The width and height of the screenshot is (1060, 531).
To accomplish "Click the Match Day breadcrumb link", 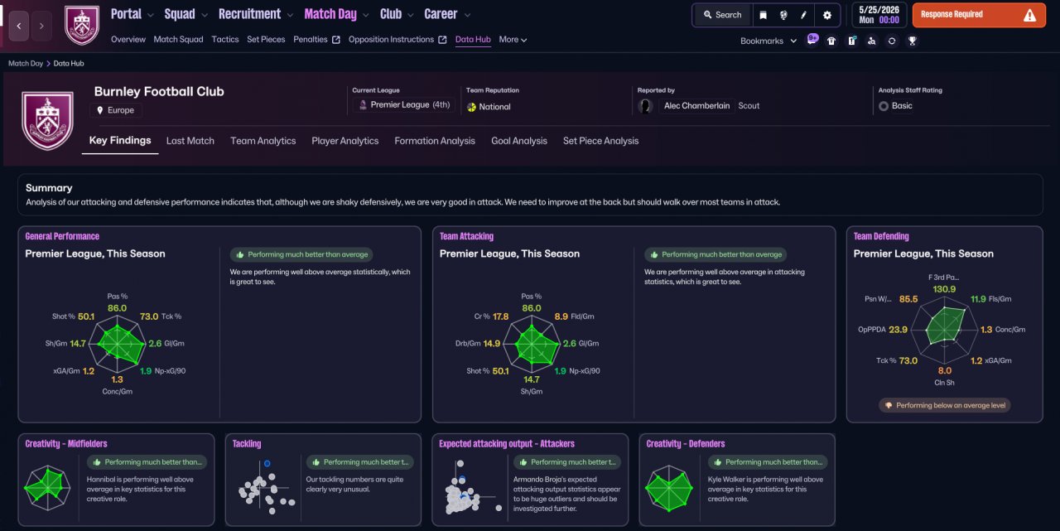I will pyautogui.click(x=26, y=63).
